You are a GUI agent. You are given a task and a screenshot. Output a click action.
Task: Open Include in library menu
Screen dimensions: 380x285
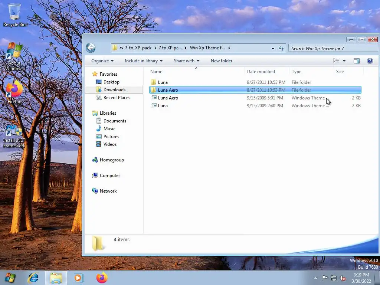coord(144,61)
